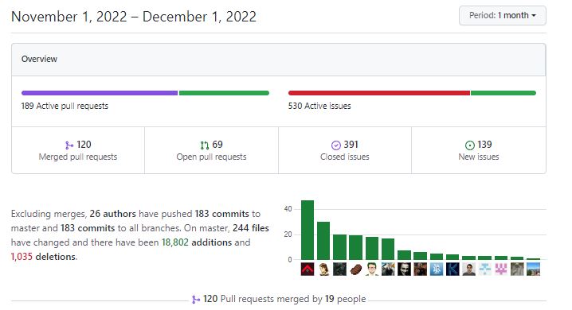Screen dimensions: 572x310
Task: Open 69 Open pull requests link
Action: click(211, 150)
